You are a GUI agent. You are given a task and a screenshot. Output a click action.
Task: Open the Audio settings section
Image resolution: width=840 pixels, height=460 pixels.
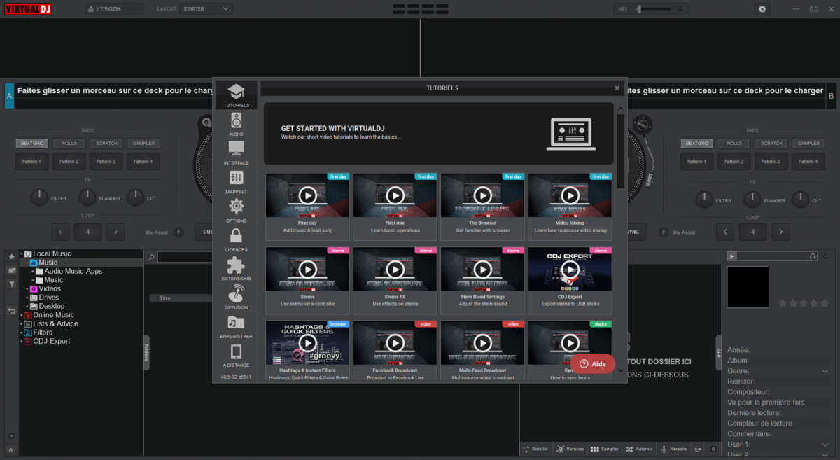[x=236, y=125]
